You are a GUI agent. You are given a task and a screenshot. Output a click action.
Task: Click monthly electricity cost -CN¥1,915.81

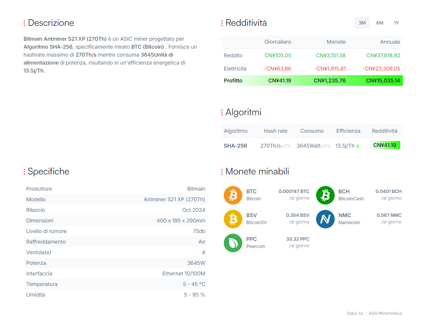pos(330,69)
